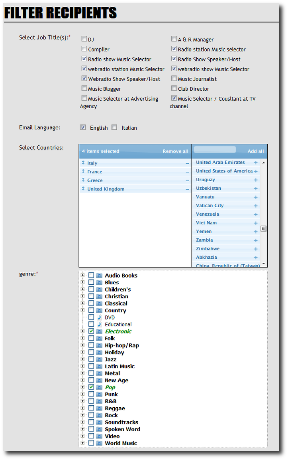Click minus icon to remove Italy
Image resolution: width=288 pixels, height=460 pixels.
(187, 163)
